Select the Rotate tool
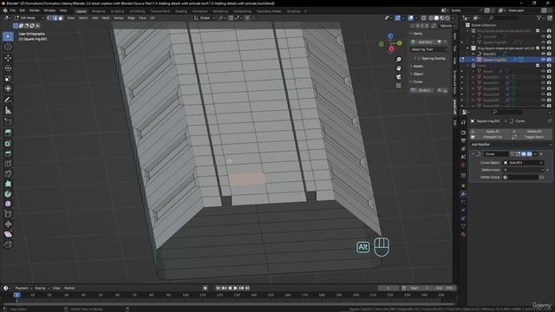Image resolution: width=555 pixels, height=312 pixels. point(8,68)
